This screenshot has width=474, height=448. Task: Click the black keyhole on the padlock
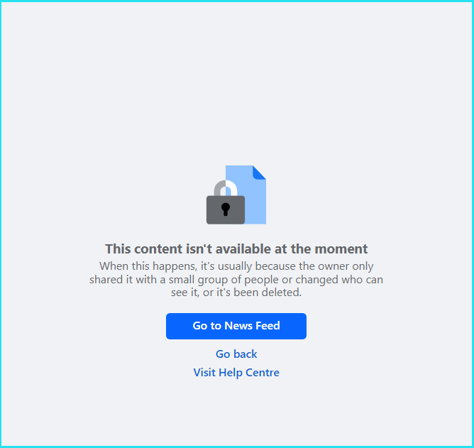226,209
